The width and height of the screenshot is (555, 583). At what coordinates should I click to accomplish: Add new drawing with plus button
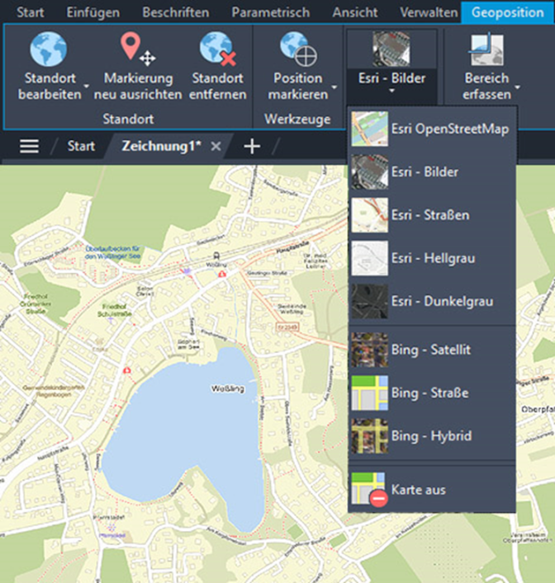252,146
